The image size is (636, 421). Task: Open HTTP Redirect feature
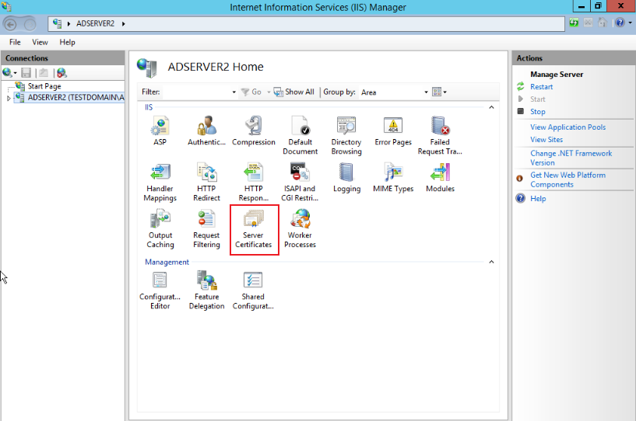tap(206, 182)
